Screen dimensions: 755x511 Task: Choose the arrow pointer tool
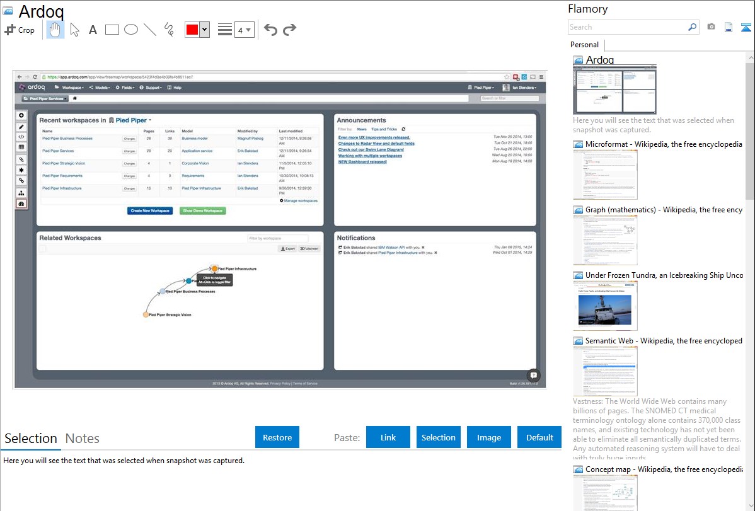point(74,30)
